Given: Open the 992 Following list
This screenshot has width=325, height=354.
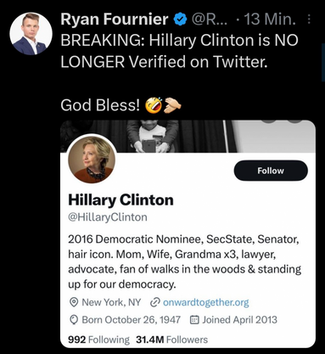Looking at the screenshot, I should 98,340.
